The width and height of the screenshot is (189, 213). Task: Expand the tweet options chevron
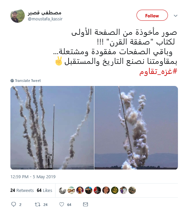176,16
